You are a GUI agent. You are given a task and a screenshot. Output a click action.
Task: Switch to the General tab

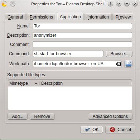pyautogui.click(x=15, y=17)
